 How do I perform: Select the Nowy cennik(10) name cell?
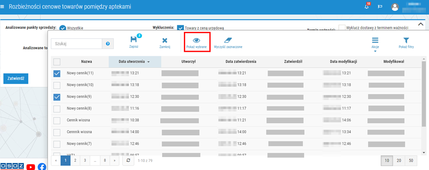pos(80,85)
